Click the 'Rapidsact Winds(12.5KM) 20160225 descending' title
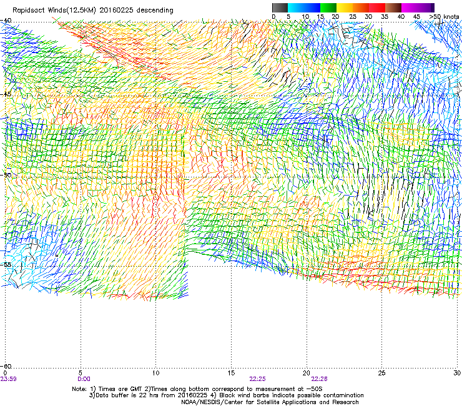Screen dimensions: 462x406 93,10
